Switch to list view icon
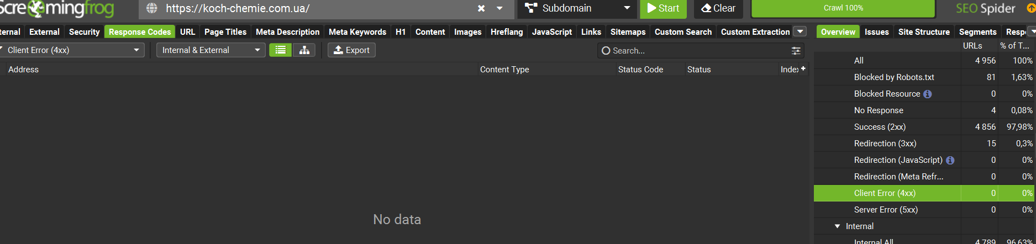 click(281, 50)
